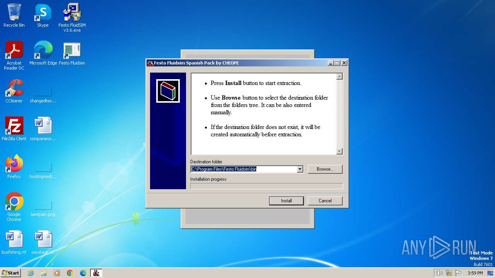
Task: Close the Festo Fluidsim Spanish Pack window
Action: [344, 63]
